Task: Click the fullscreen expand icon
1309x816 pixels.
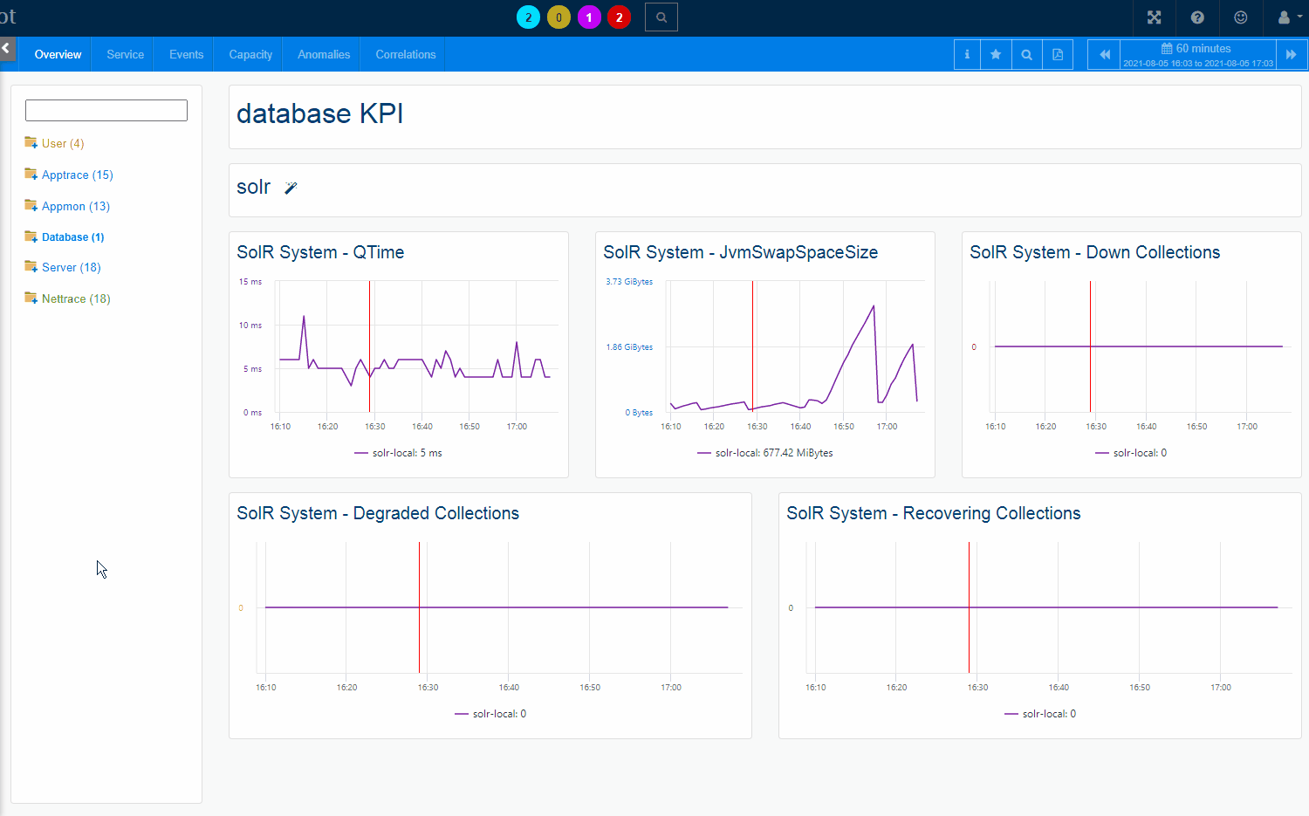Action: pos(1154,17)
